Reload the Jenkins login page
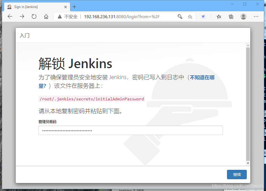Image resolution: width=266 pixels, height=191 pixels. [34, 16]
